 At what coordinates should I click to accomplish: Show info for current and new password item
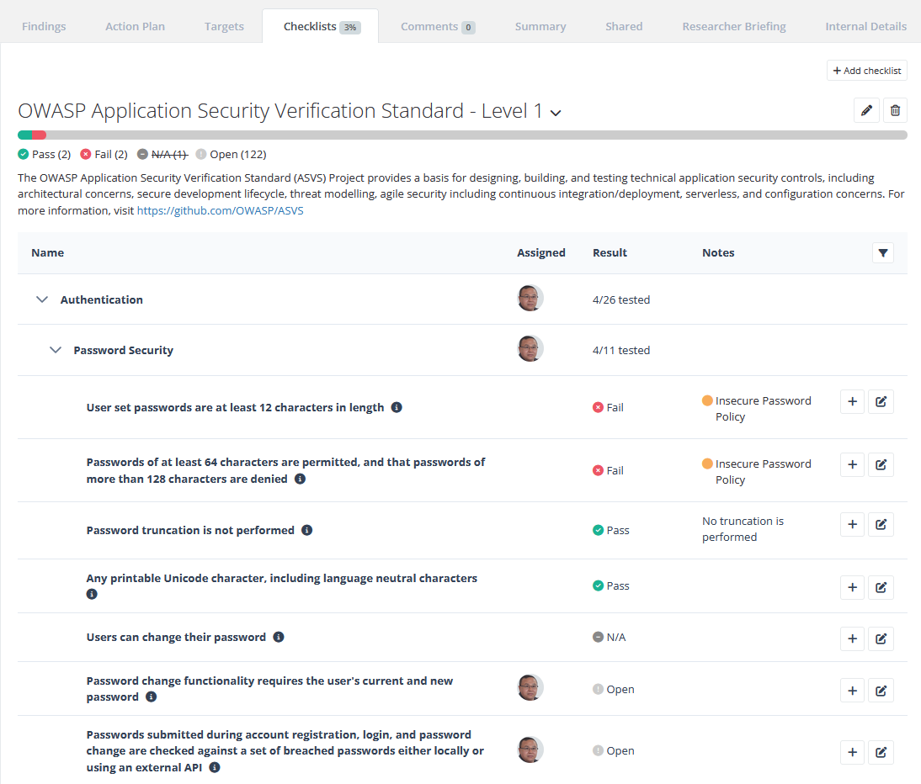pos(151,697)
